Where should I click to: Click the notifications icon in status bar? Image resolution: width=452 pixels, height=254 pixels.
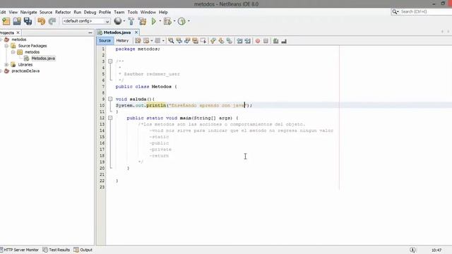point(412,250)
